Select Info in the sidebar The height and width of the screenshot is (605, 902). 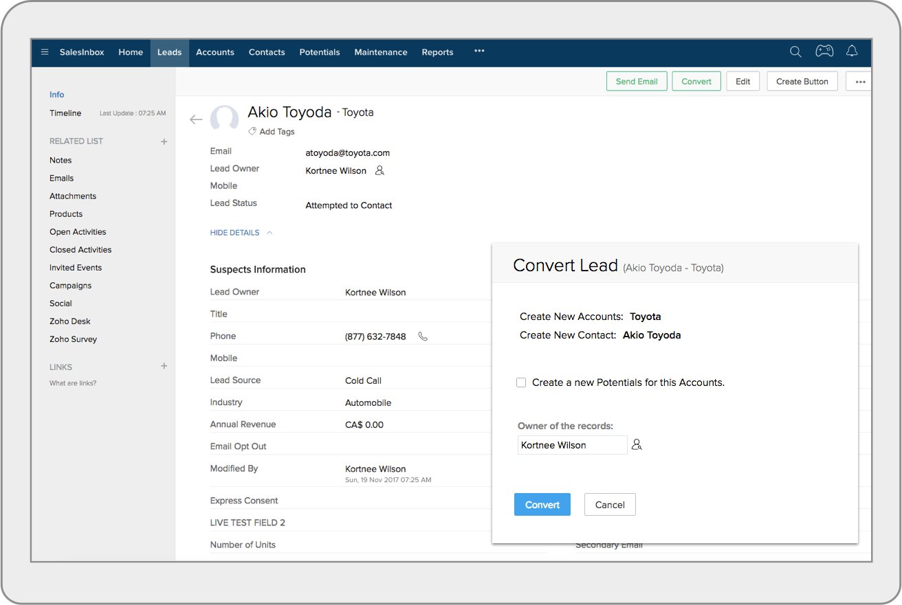(x=57, y=95)
